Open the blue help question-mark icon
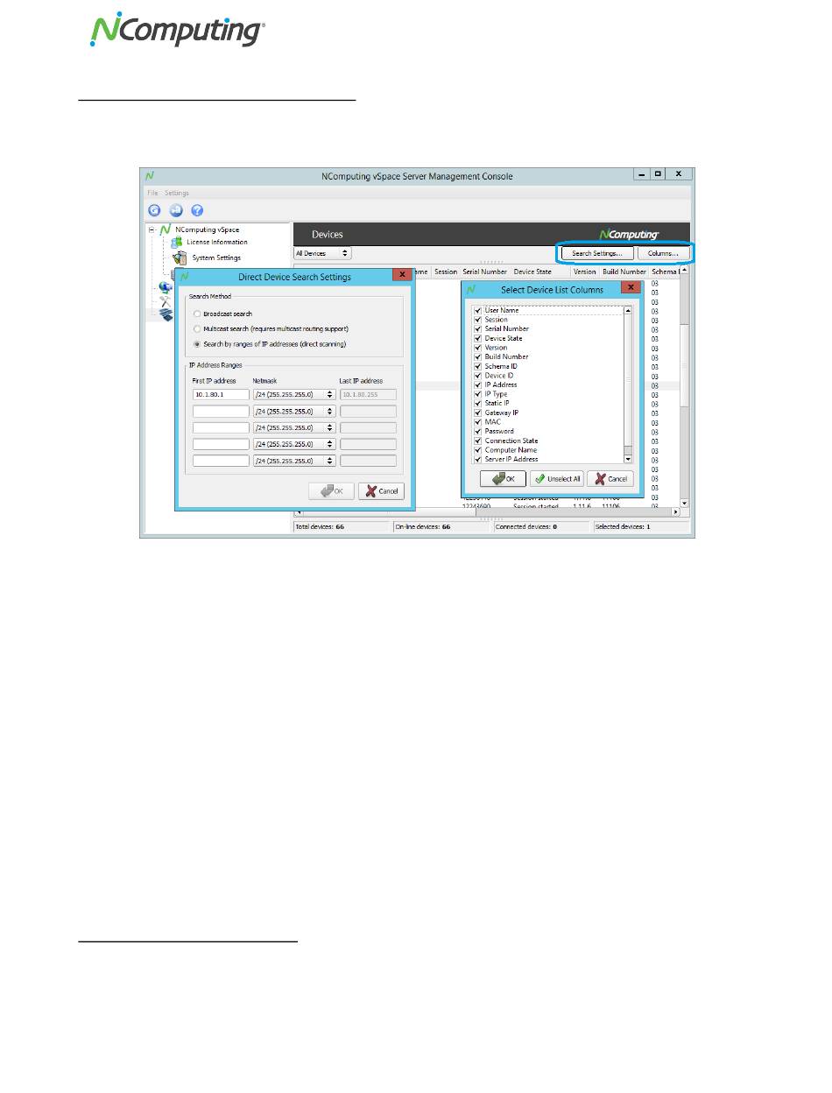This screenshot has height=1093, width=832. coord(197,210)
